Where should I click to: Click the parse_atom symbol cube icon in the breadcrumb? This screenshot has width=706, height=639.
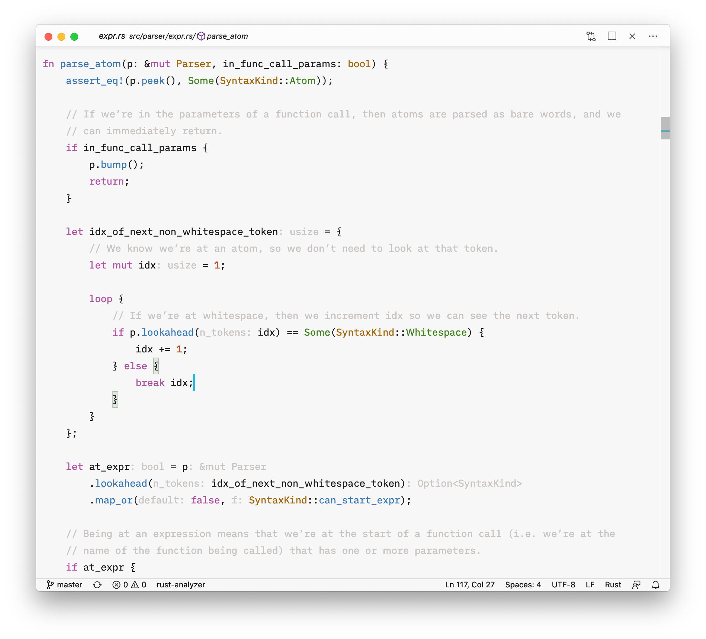pos(201,36)
